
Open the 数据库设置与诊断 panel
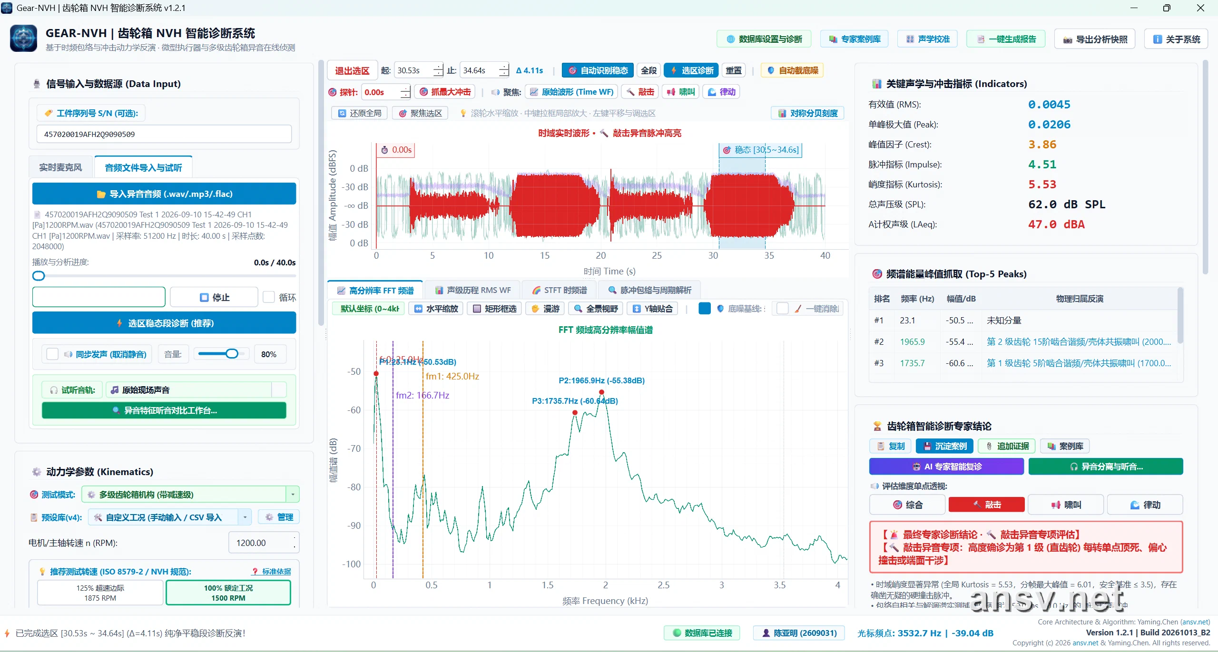tap(764, 39)
